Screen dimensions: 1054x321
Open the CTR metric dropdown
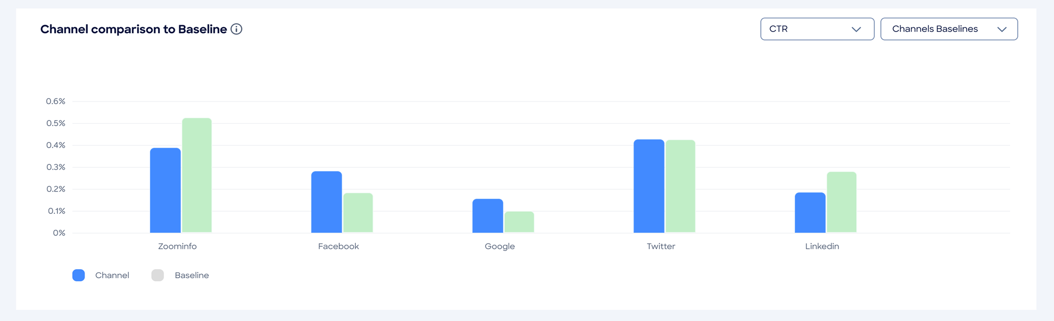click(x=817, y=29)
